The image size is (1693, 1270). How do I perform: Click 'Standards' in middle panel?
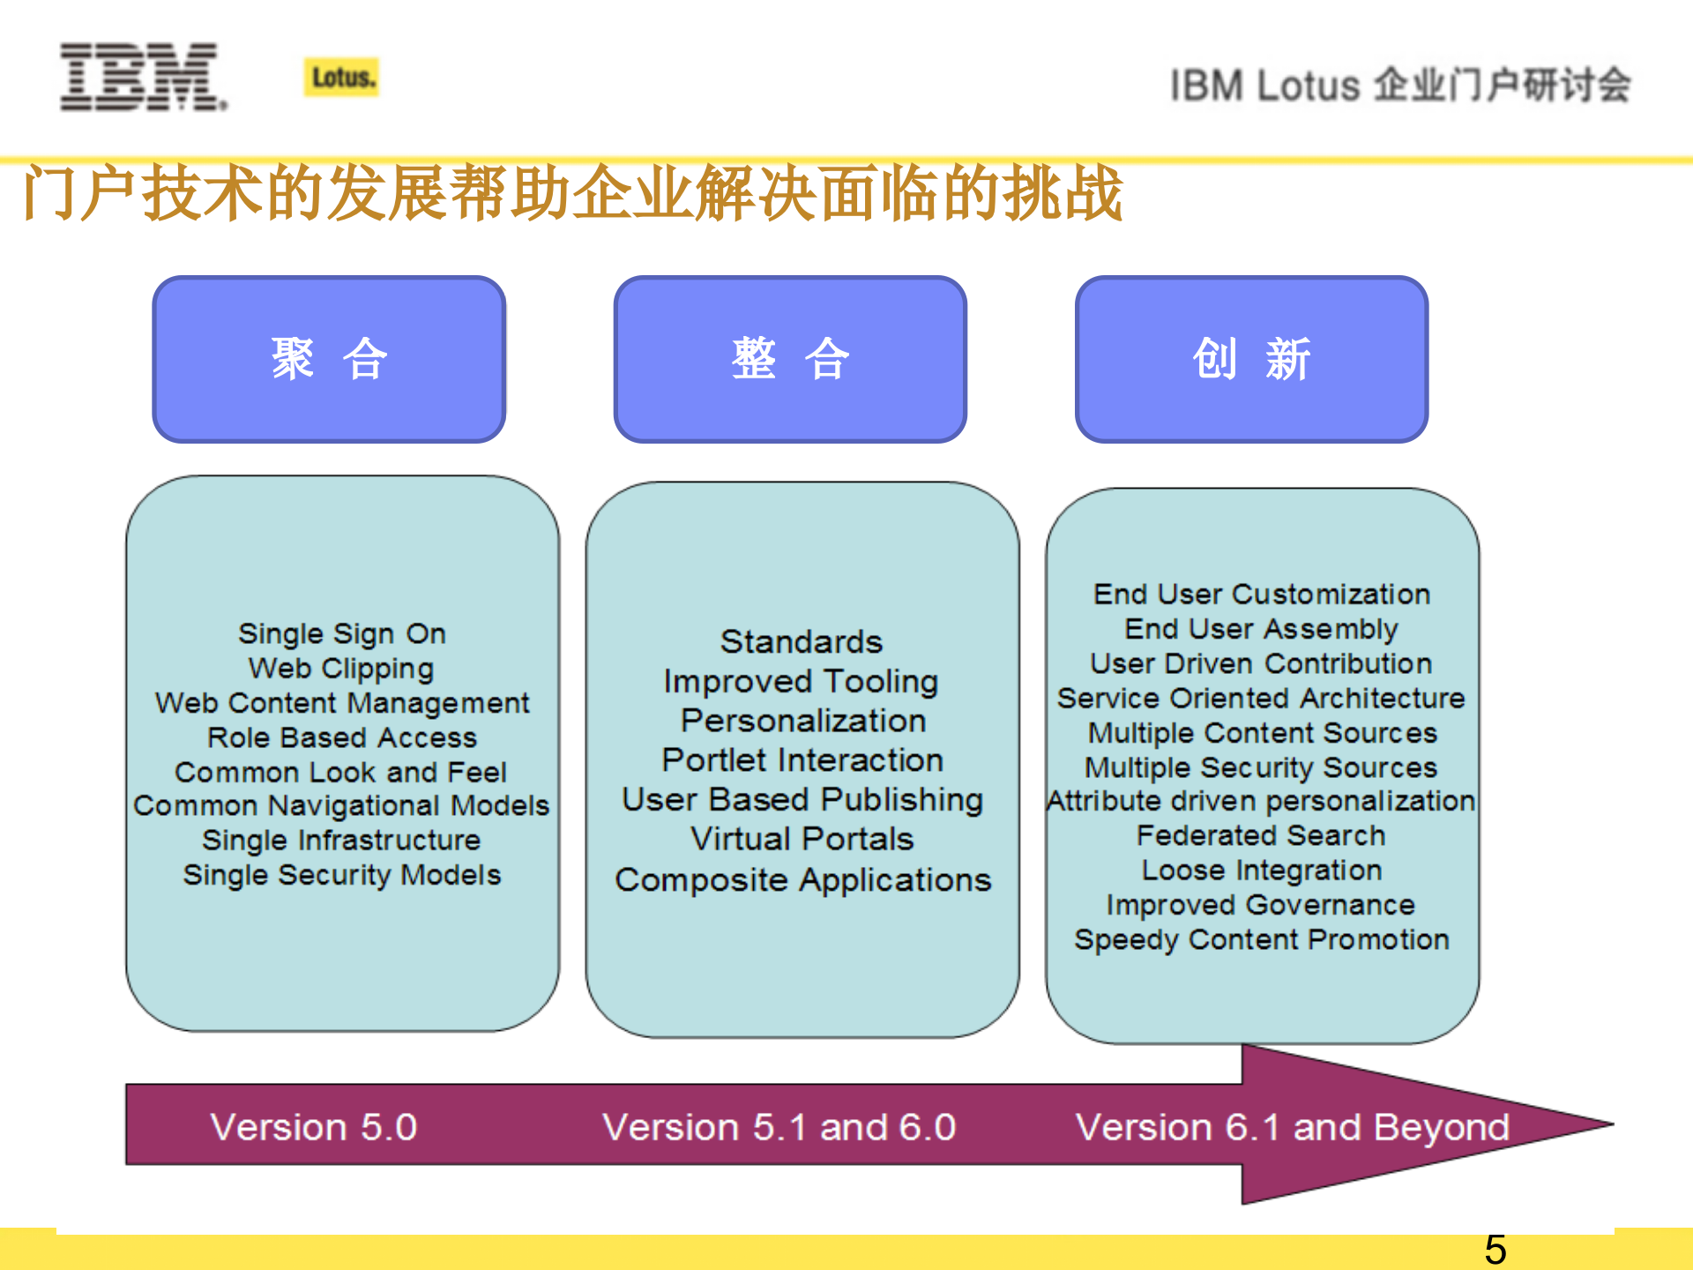coord(802,642)
